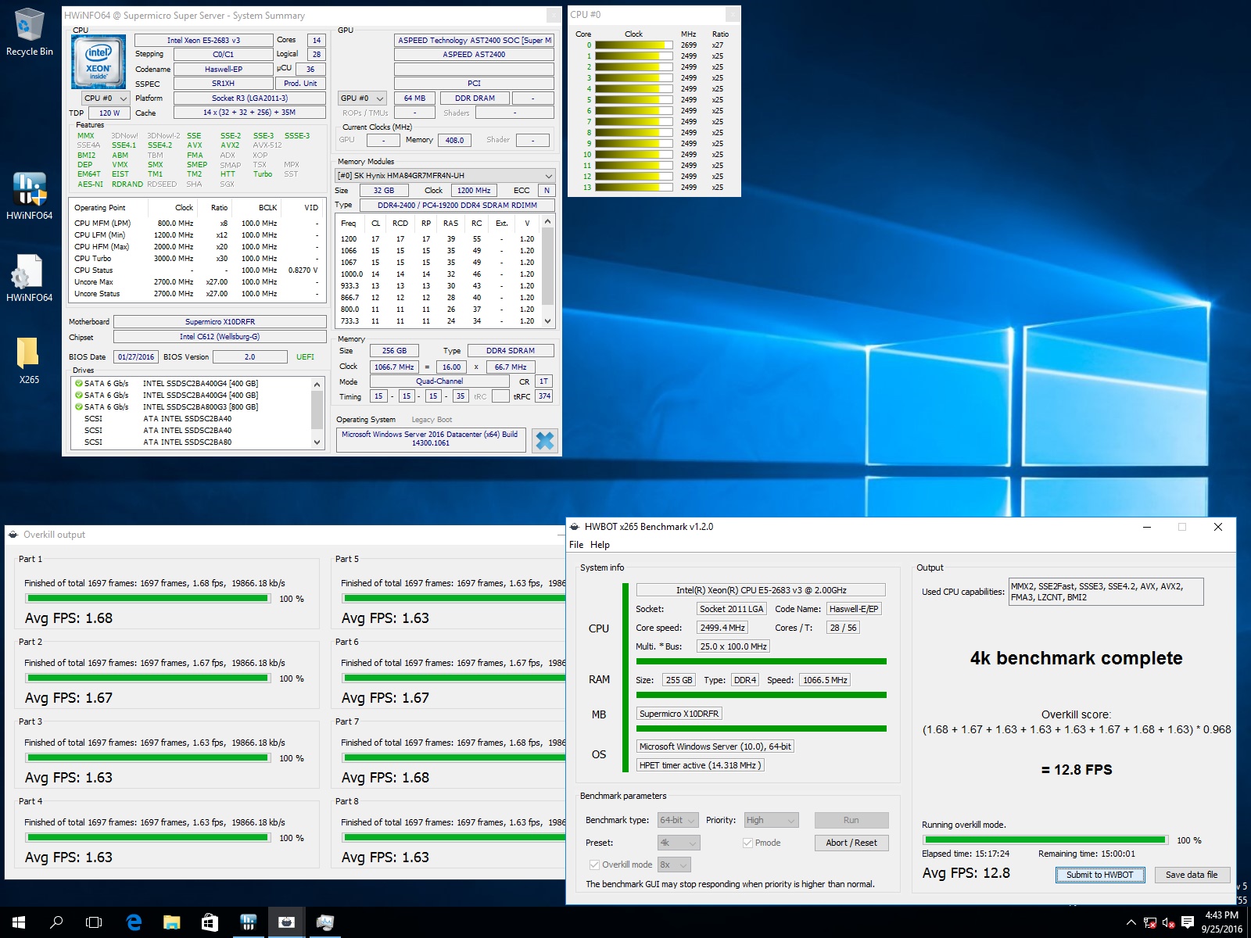The width and height of the screenshot is (1251, 938).
Task: Show hidden system tray icons
Action: pos(1131,922)
